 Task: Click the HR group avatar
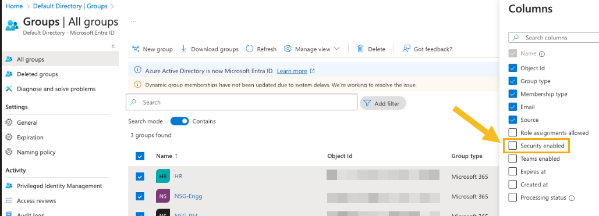[163, 176]
